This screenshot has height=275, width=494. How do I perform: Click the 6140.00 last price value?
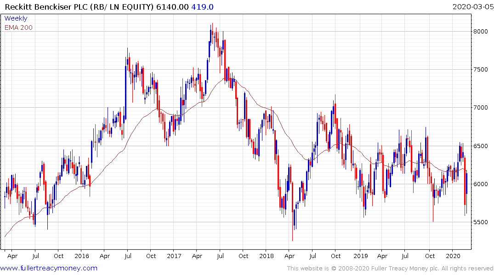tap(172, 7)
